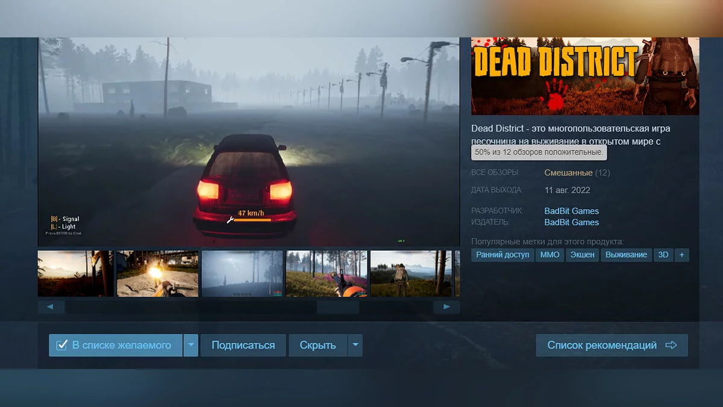Click the Популярные метки label

pyautogui.click(x=547, y=241)
